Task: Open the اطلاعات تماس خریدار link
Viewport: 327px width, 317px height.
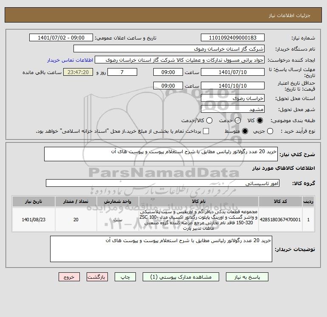Action: click(x=70, y=60)
